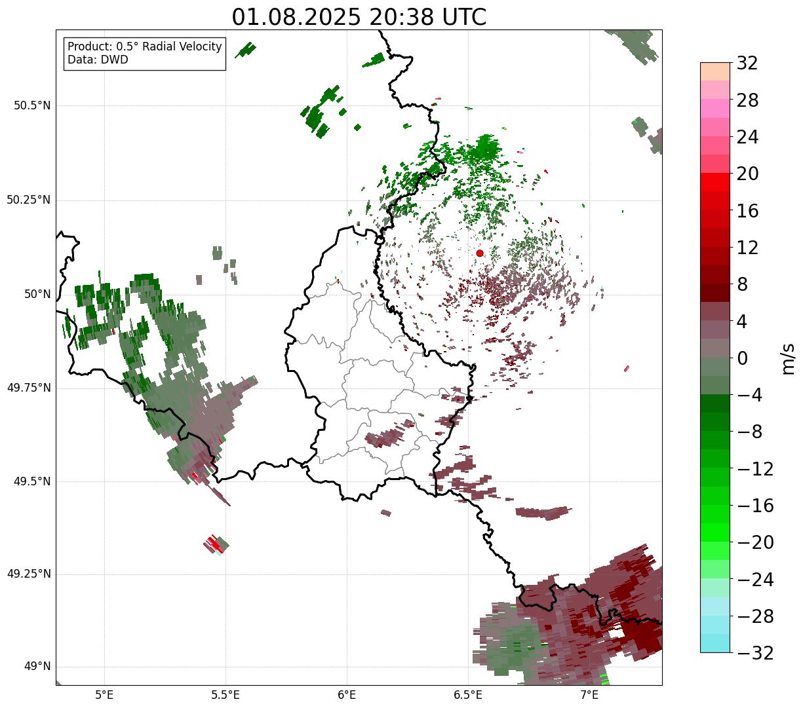Click the colorbar −12 tick label

click(x=755, y=469)
